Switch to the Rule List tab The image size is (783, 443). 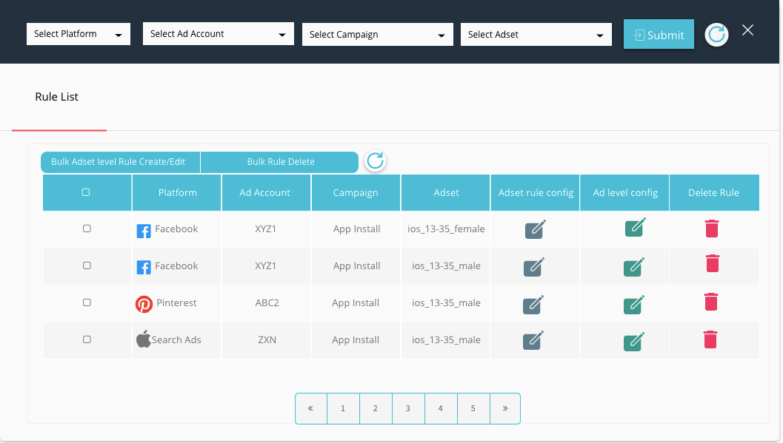click(57, 97)
